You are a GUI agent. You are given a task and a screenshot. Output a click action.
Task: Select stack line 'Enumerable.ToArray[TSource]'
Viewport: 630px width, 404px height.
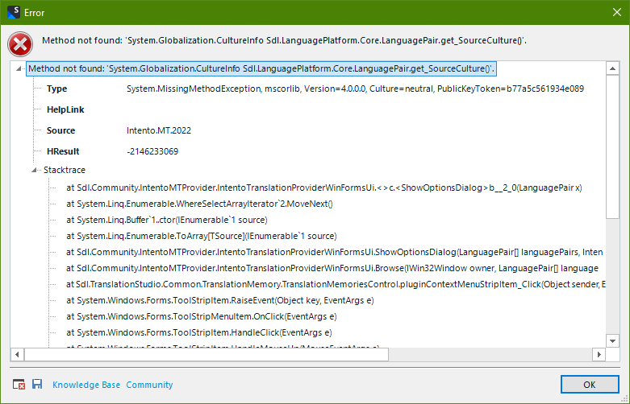[x=202, y=236]
